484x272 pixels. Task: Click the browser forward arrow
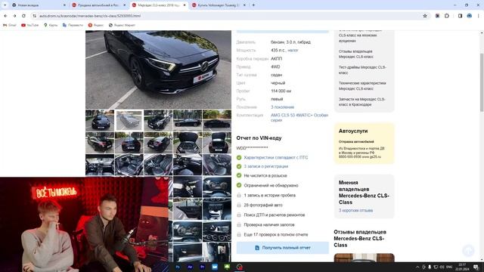[14, 16]
